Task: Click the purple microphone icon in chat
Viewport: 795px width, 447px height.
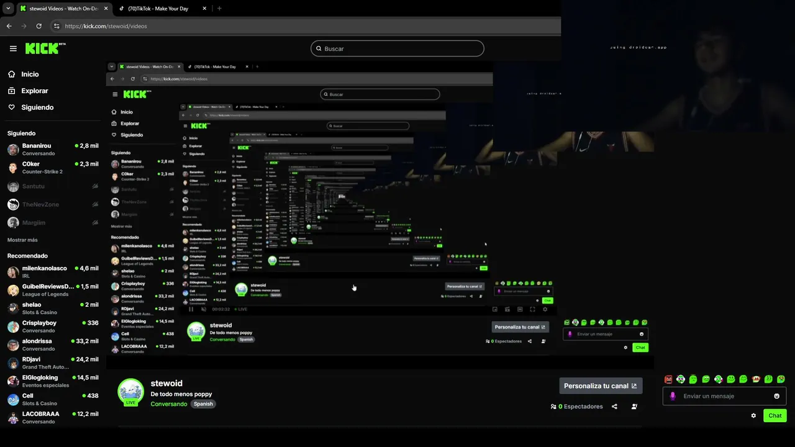Action: click(x=673, y=396)
